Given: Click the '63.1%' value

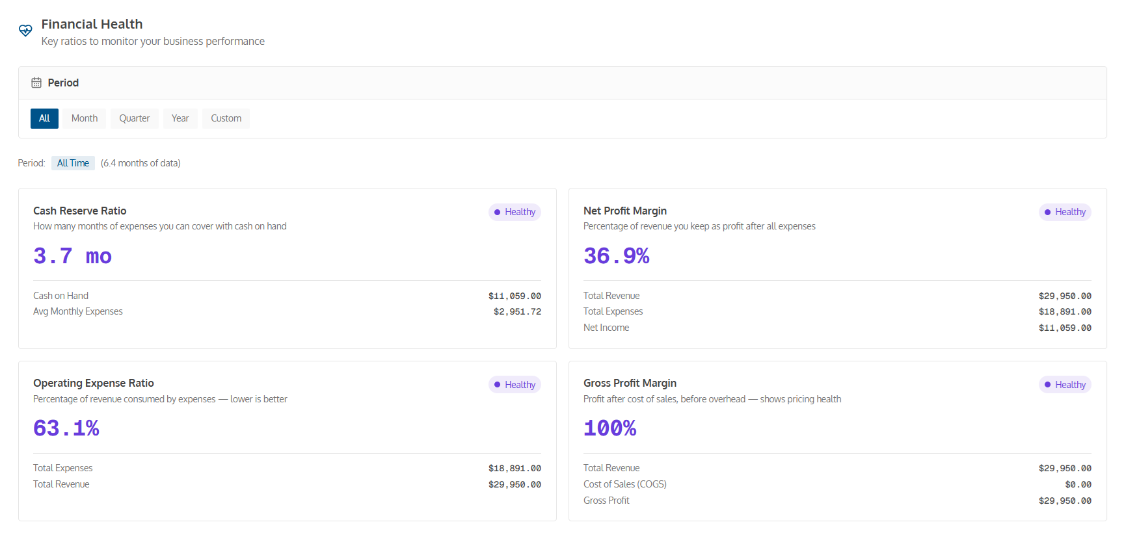Looking at the screenshot, I should point(66,428).
